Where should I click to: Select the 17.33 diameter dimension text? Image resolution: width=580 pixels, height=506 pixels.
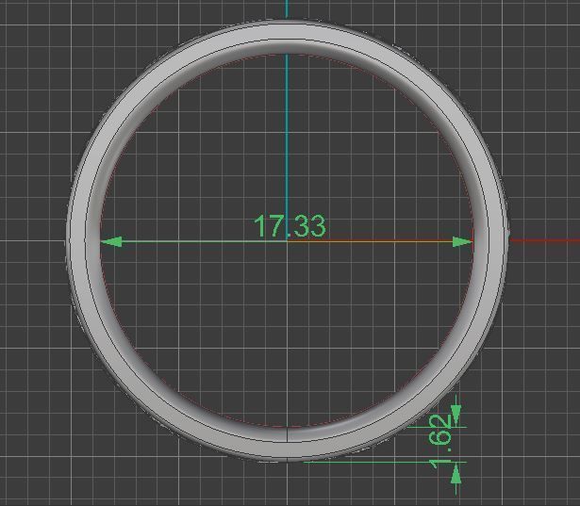pyautogui.click(x=290, y=226)
